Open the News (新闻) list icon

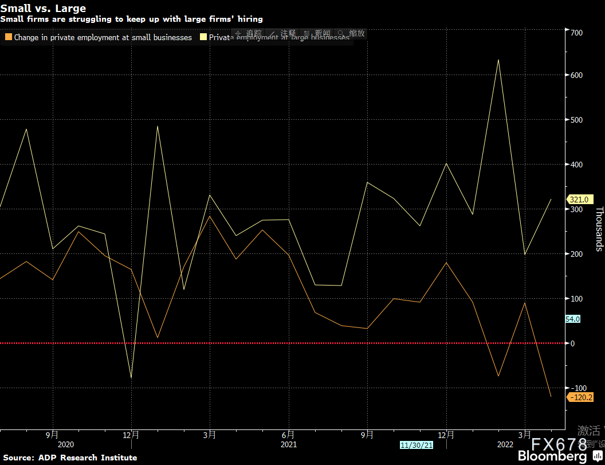coord(307,34)
